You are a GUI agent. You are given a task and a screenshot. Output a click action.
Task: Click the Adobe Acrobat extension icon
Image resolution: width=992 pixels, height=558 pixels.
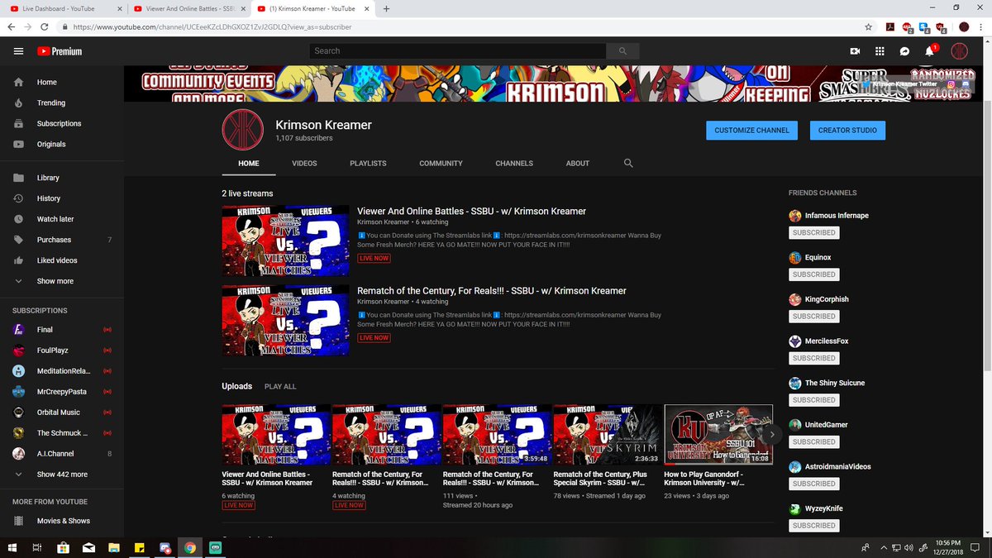tap(890, 26)
